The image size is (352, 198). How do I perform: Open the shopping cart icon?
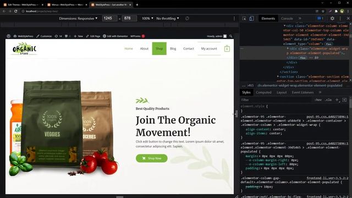click(227, 48)
